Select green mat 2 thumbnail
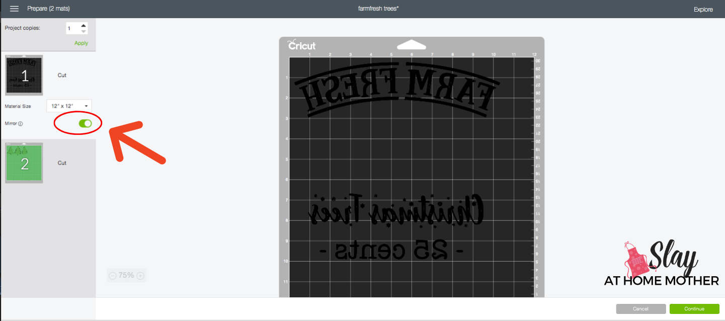The width and height of the screenshot is (725, 321). click(x=24, y=163)
